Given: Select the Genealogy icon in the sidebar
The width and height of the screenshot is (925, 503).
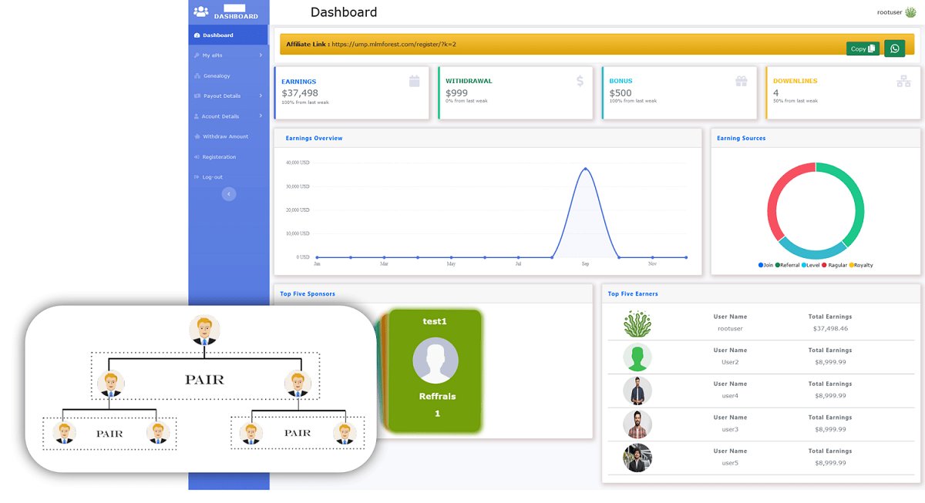Looking at the screenshot, I should 197,76.
